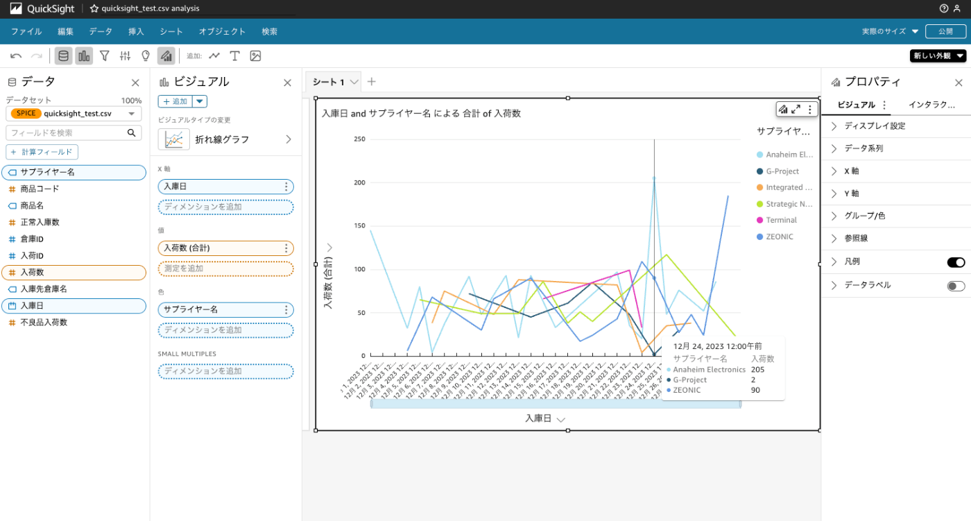The height and width of the screenshot is (521, 971).
Task: Click the X-axis range slider bar under chart
Action: pos(556,404)
